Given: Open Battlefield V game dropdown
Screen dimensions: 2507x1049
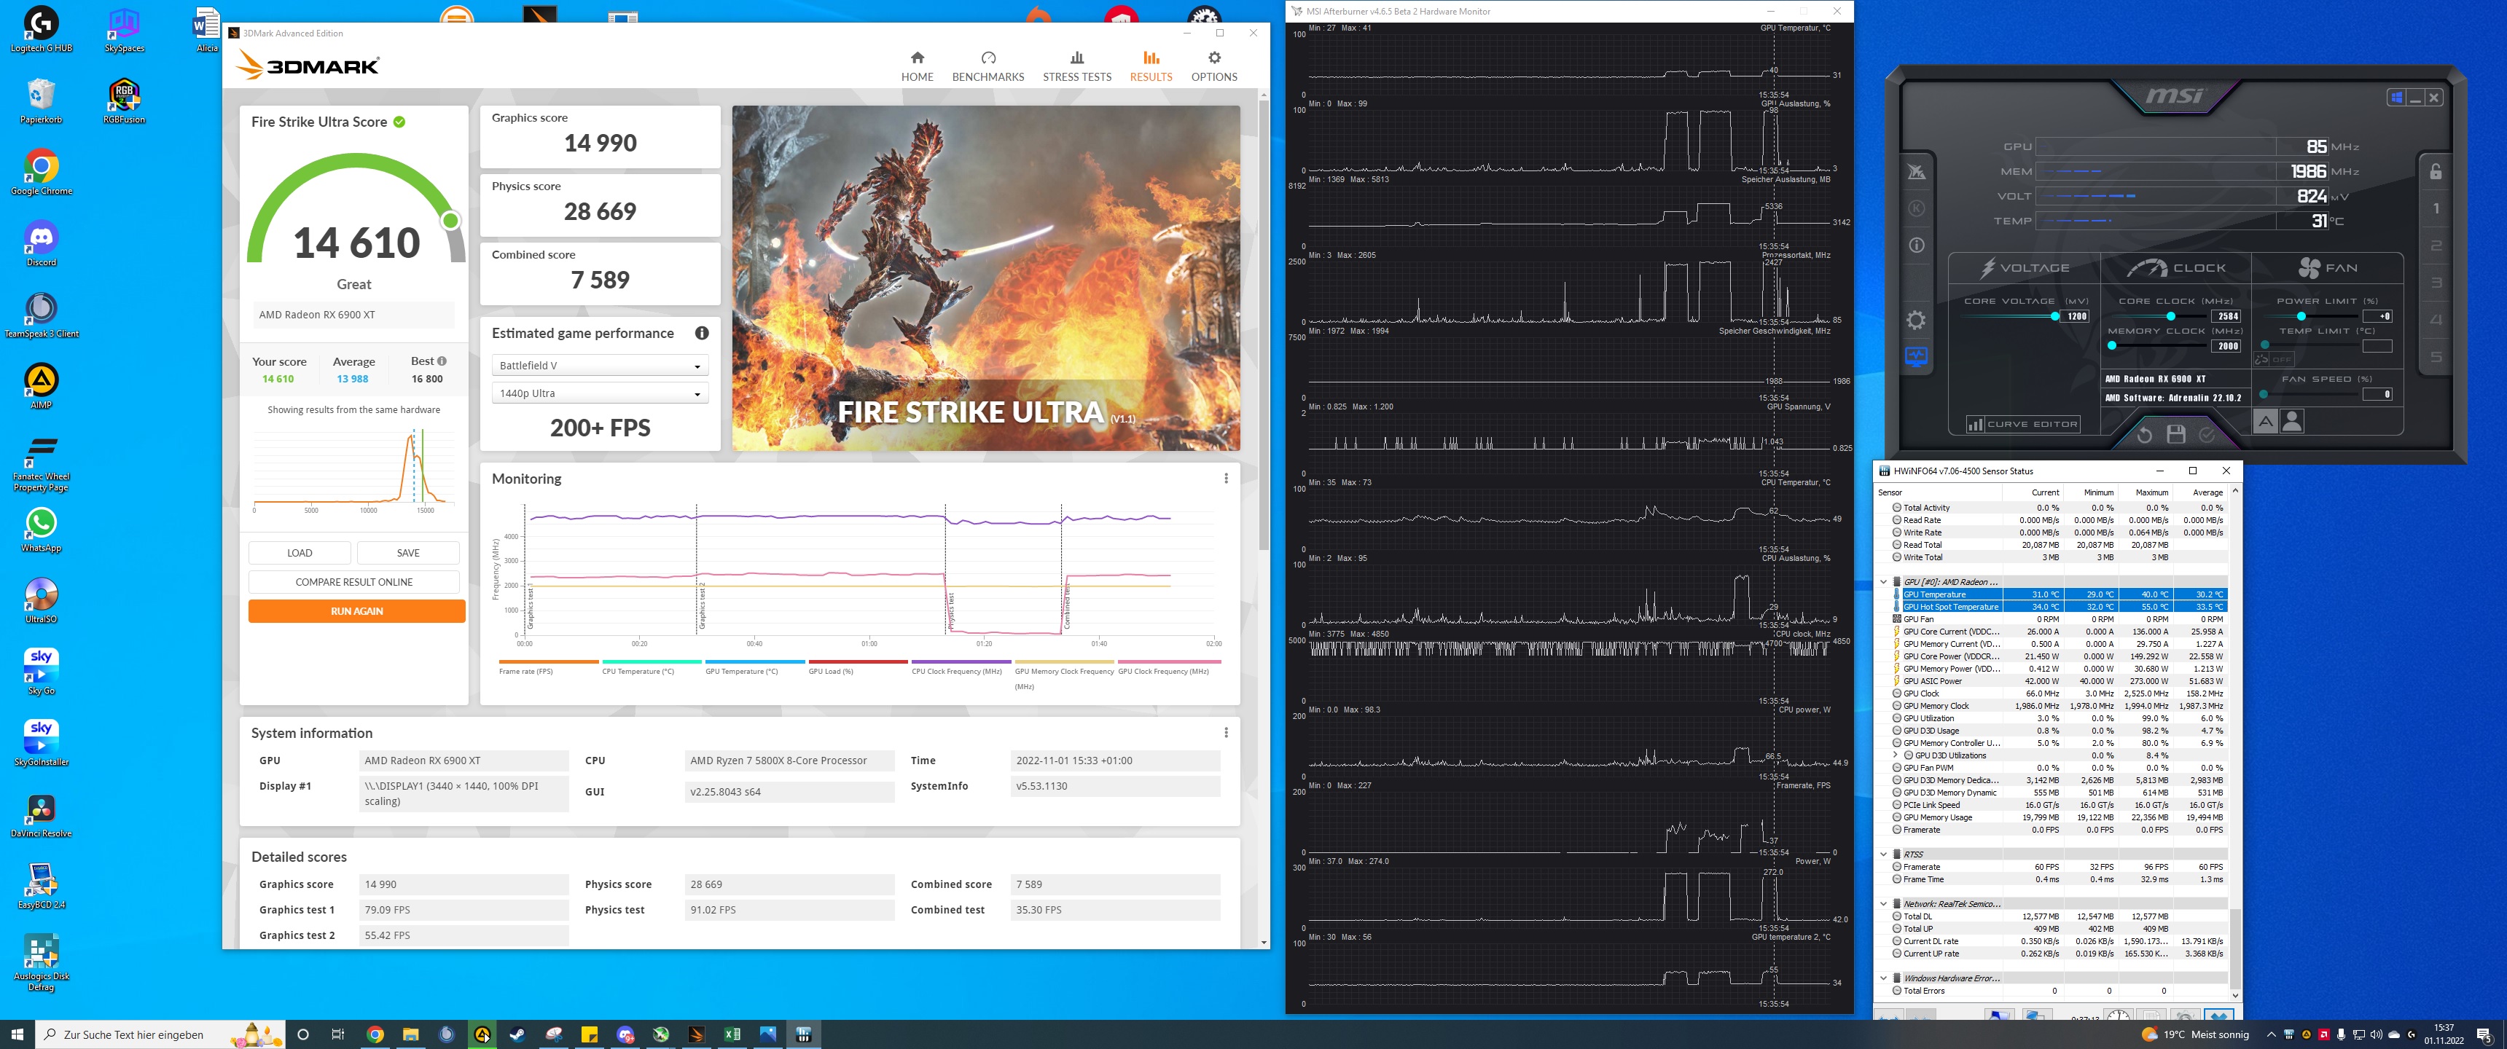Looking at the screenshot, I should [600, 366].
